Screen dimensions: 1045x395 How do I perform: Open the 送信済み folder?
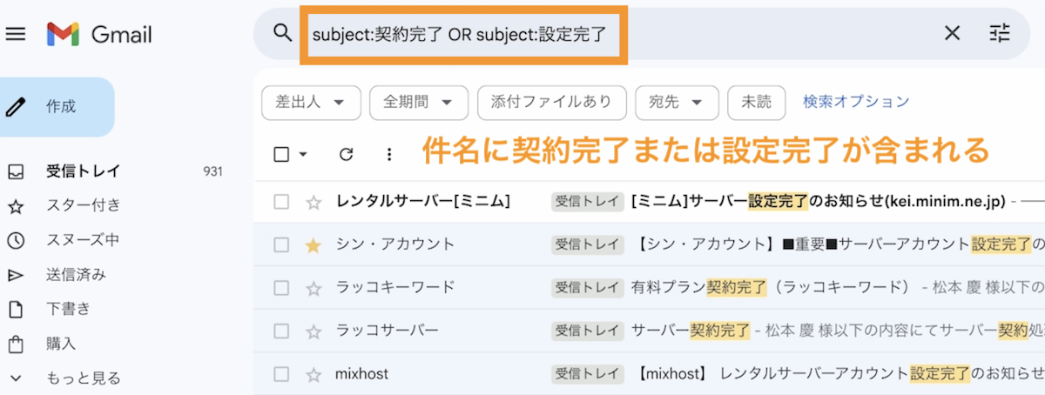coord(76,275)
